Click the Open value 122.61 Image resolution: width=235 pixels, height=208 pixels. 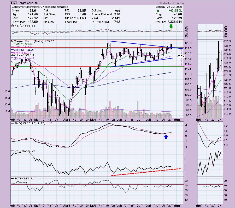coord(33,11)
